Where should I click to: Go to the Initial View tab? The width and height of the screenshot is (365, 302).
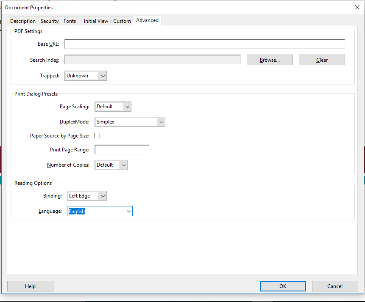(x=96, y=21)
